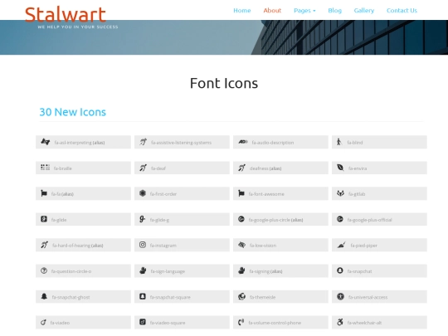Click the fa-assistive-listening-systems icon

pyautogui.click(x=144, y=142)
